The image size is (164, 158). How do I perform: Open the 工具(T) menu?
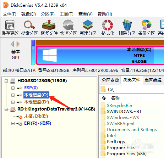coord(66,14)
